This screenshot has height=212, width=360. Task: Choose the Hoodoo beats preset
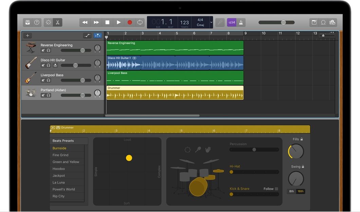59,169
